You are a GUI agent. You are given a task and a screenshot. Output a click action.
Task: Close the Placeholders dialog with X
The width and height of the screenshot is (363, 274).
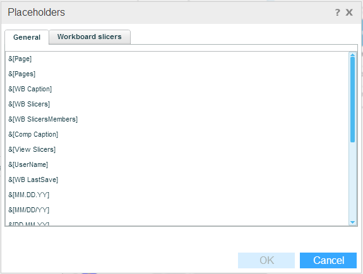(349, 12)
